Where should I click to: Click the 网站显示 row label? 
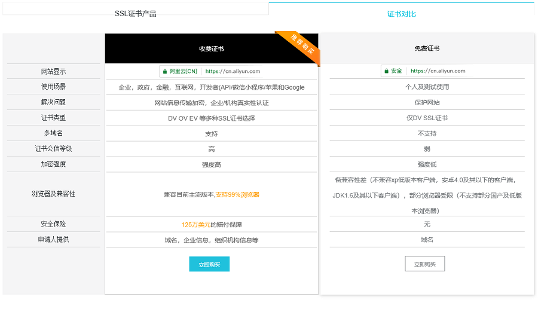coord(54,71)
